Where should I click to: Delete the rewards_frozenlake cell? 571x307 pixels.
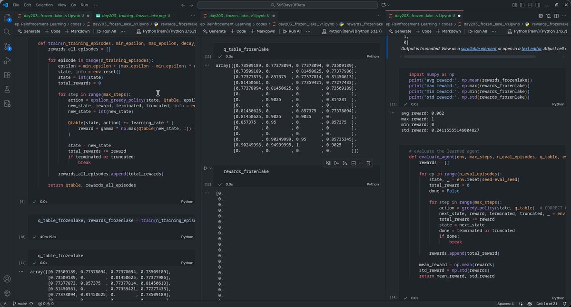click(x=368, y=163)
